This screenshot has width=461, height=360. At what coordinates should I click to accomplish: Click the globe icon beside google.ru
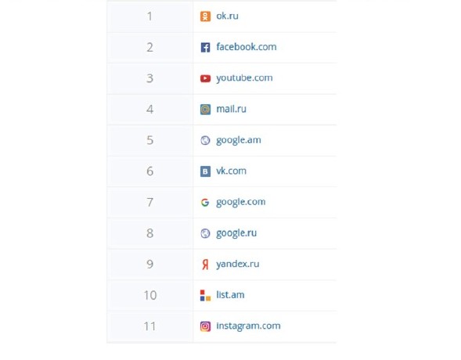pos(205,233)
